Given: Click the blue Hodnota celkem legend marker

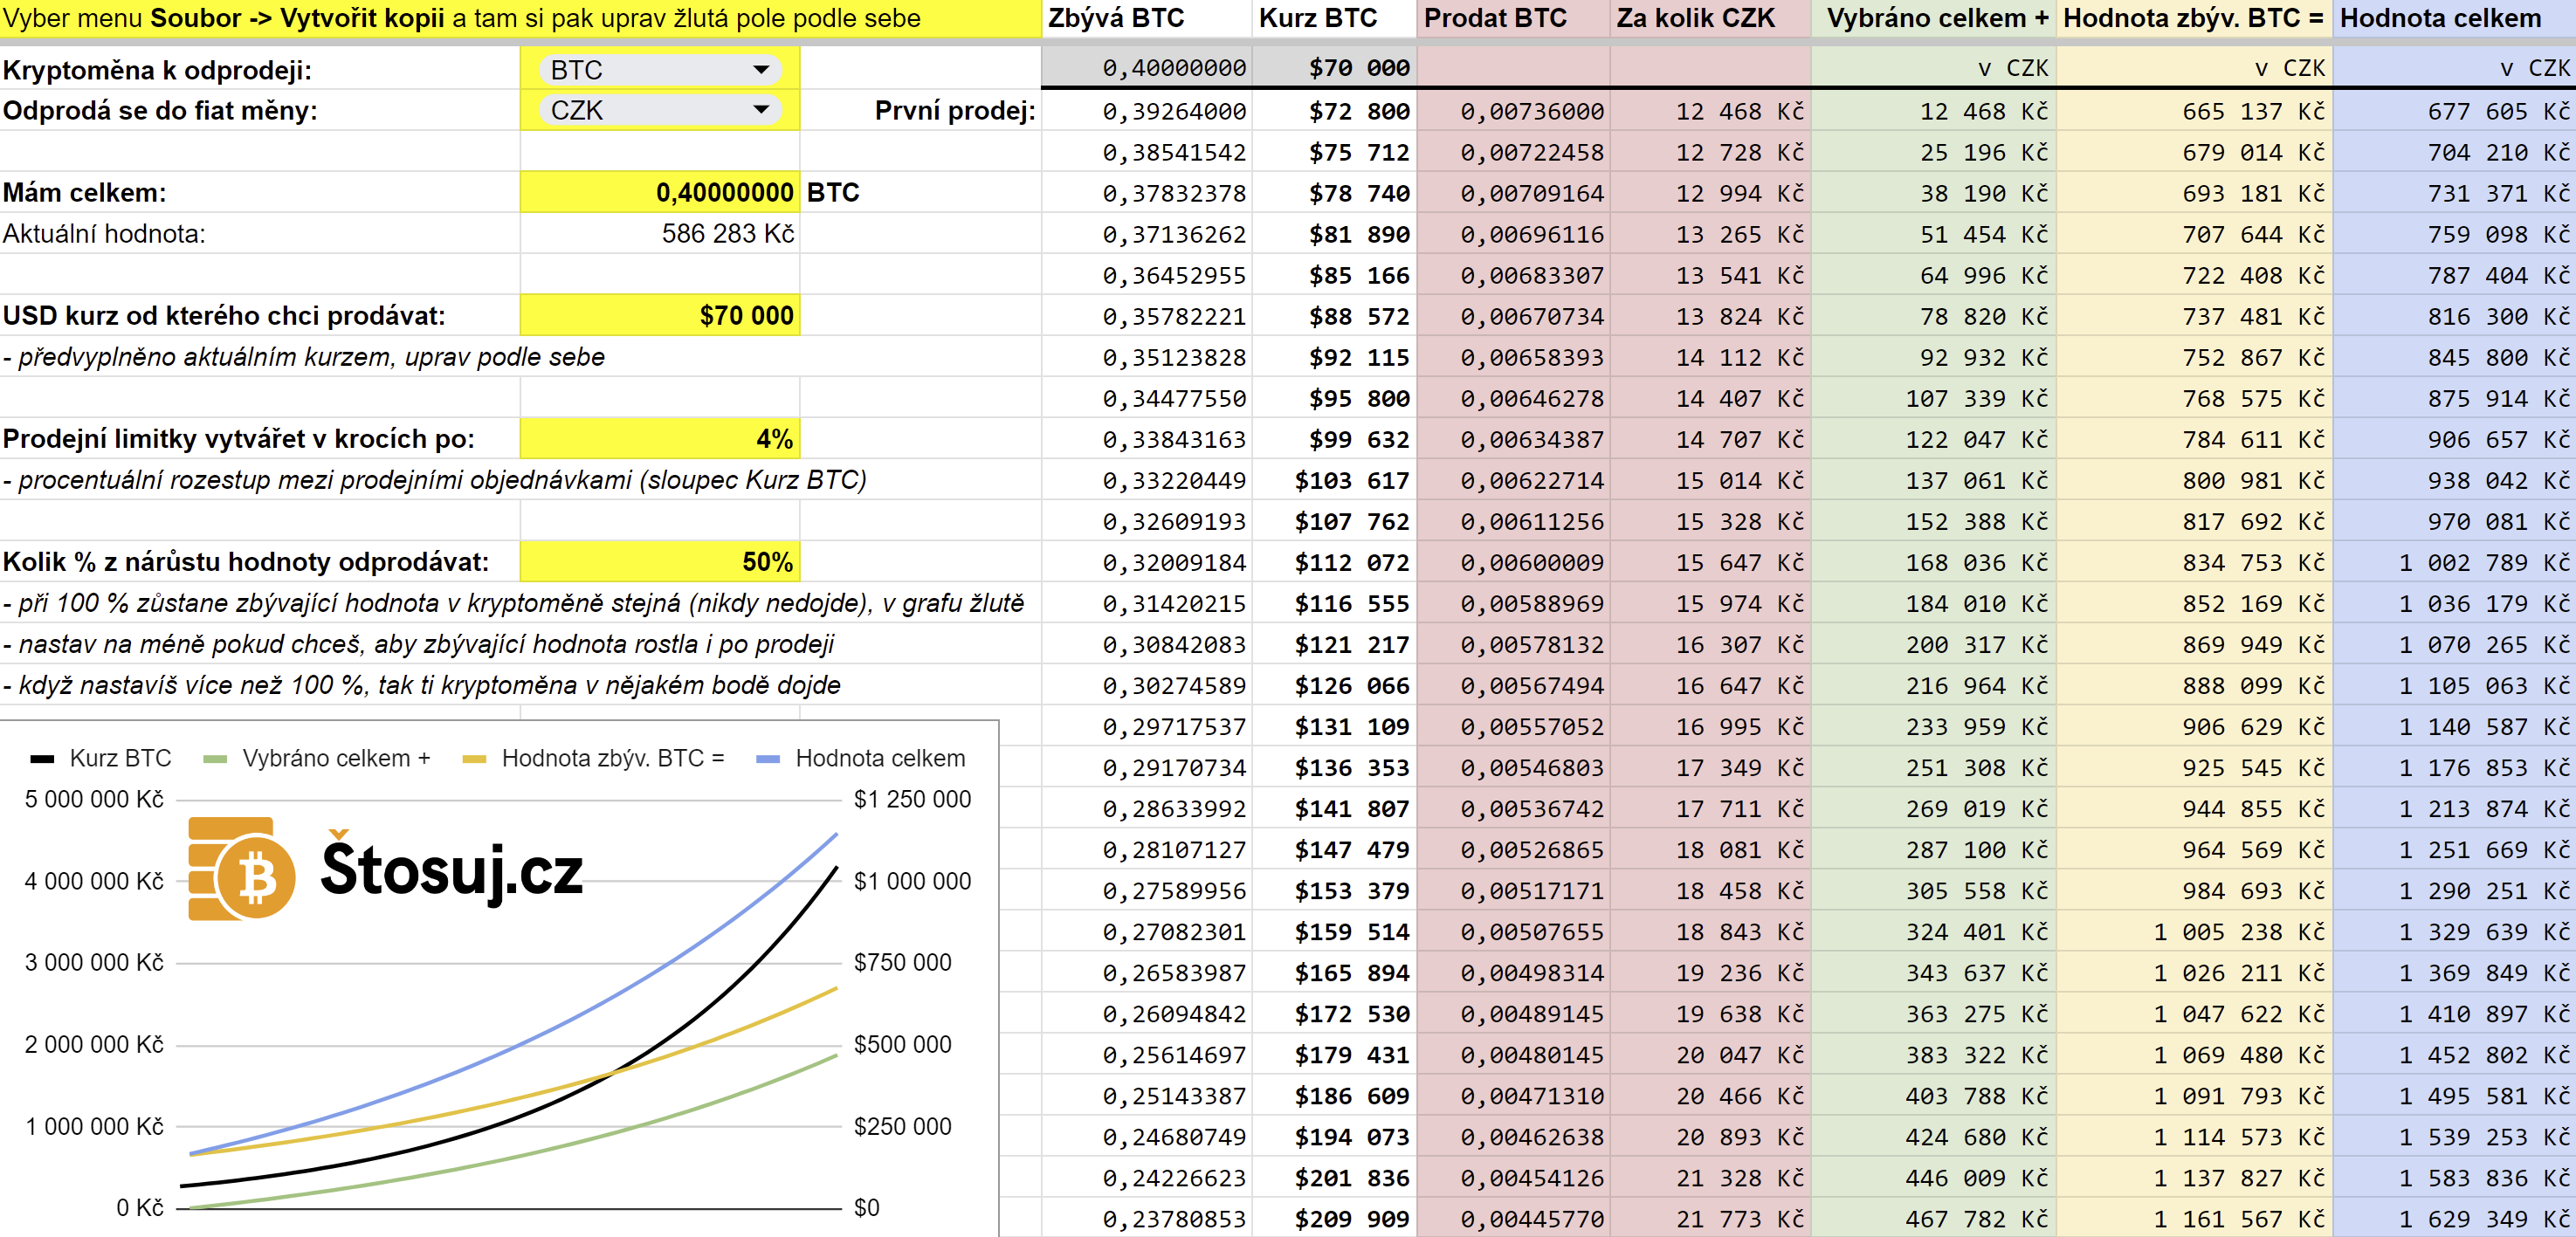Looking at the screenshot, I should pyautogui.click(x=768, y=759).
